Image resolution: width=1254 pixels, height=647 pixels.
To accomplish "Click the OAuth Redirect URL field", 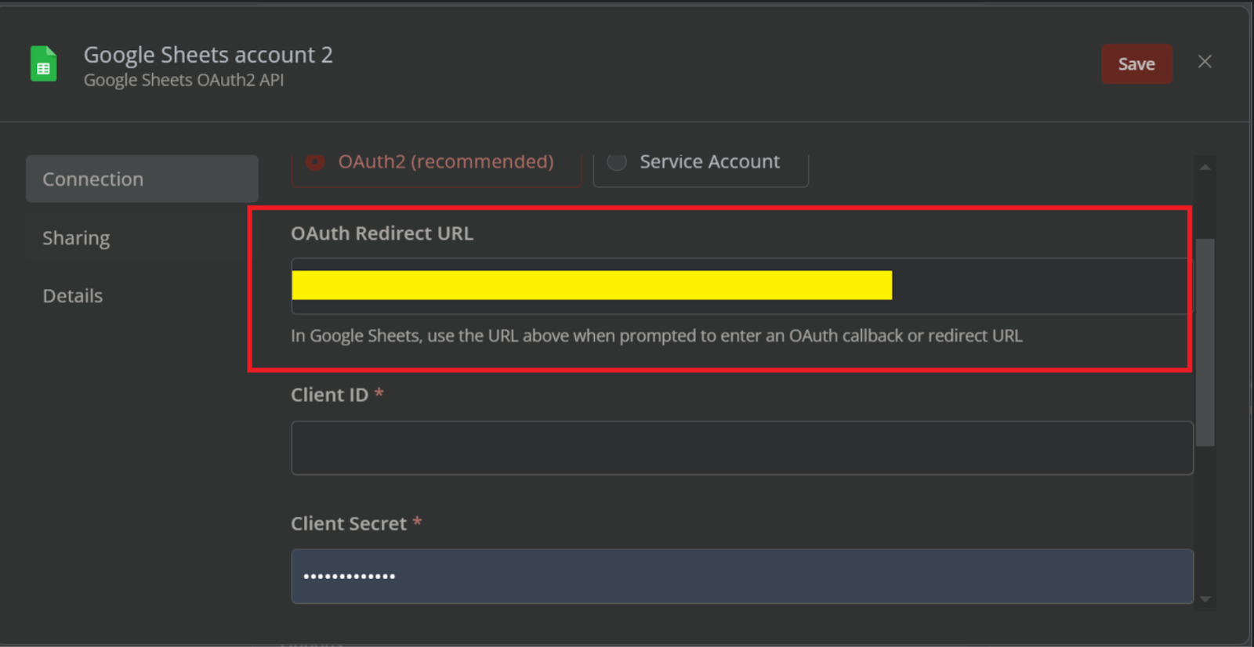I will pyautogui.click(x=741, y=286).
